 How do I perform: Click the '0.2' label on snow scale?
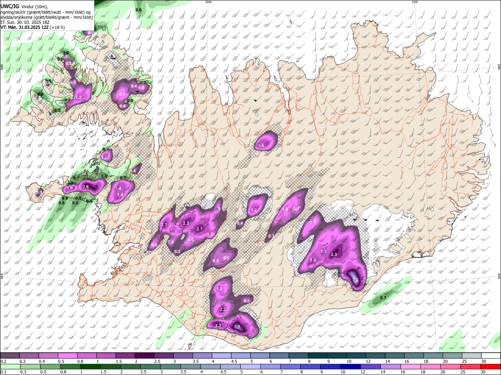point(4,361)
